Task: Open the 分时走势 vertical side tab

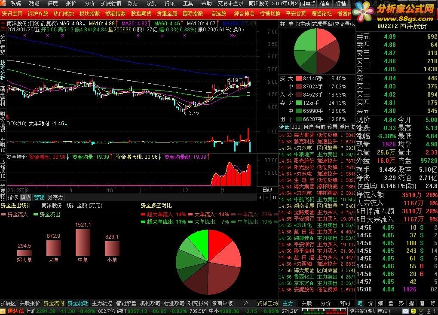Action: pyautogui.click(x=3, y=45)
